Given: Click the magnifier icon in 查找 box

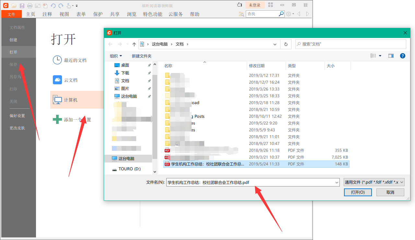Looking at the screenshot, I should [281, 14].
